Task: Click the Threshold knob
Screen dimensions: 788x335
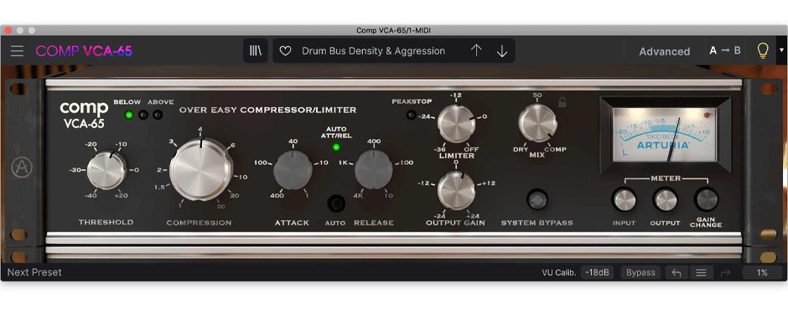Action: 106,170
